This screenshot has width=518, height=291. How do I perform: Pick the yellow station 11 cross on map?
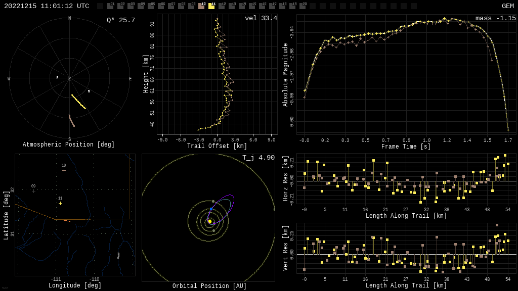(x=60, y=203)
